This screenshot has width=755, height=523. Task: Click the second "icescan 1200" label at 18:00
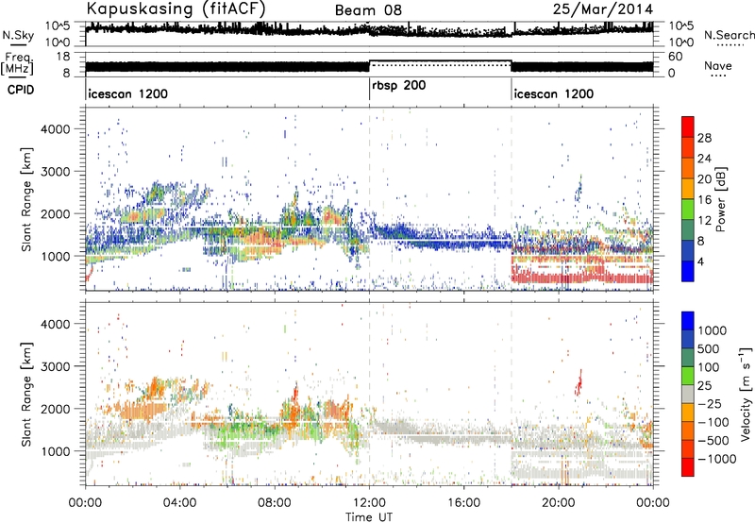[554, 93]
